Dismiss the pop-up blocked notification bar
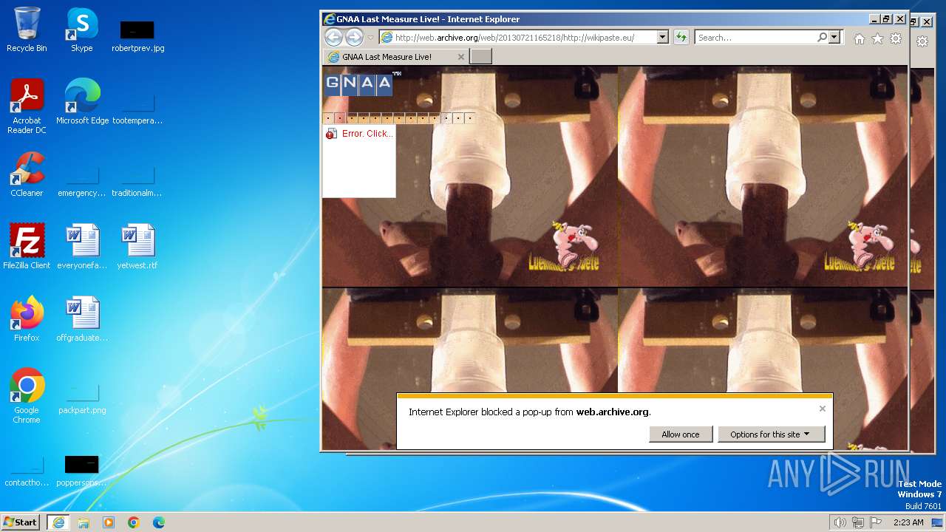This screenshot has height=532, width=946. coord(822,409)
